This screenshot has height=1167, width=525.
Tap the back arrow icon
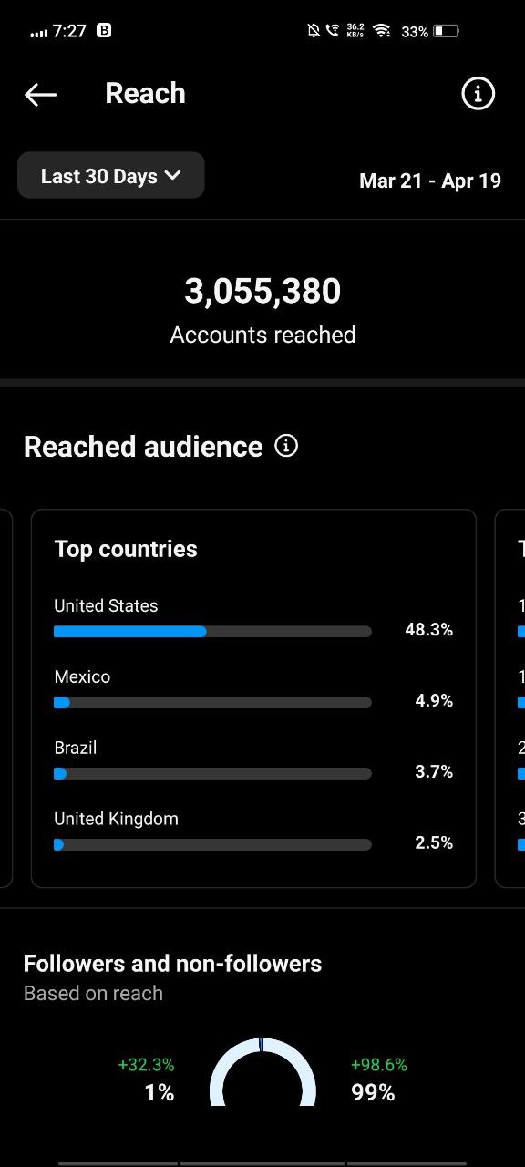pos(40,94)
